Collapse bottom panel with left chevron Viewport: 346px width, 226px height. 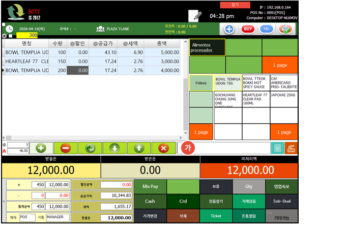pyautogui.click(x=4, y=201)
